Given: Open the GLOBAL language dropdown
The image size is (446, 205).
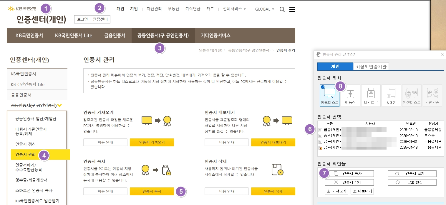Looking at the screenshot, I should coord(265,9).
